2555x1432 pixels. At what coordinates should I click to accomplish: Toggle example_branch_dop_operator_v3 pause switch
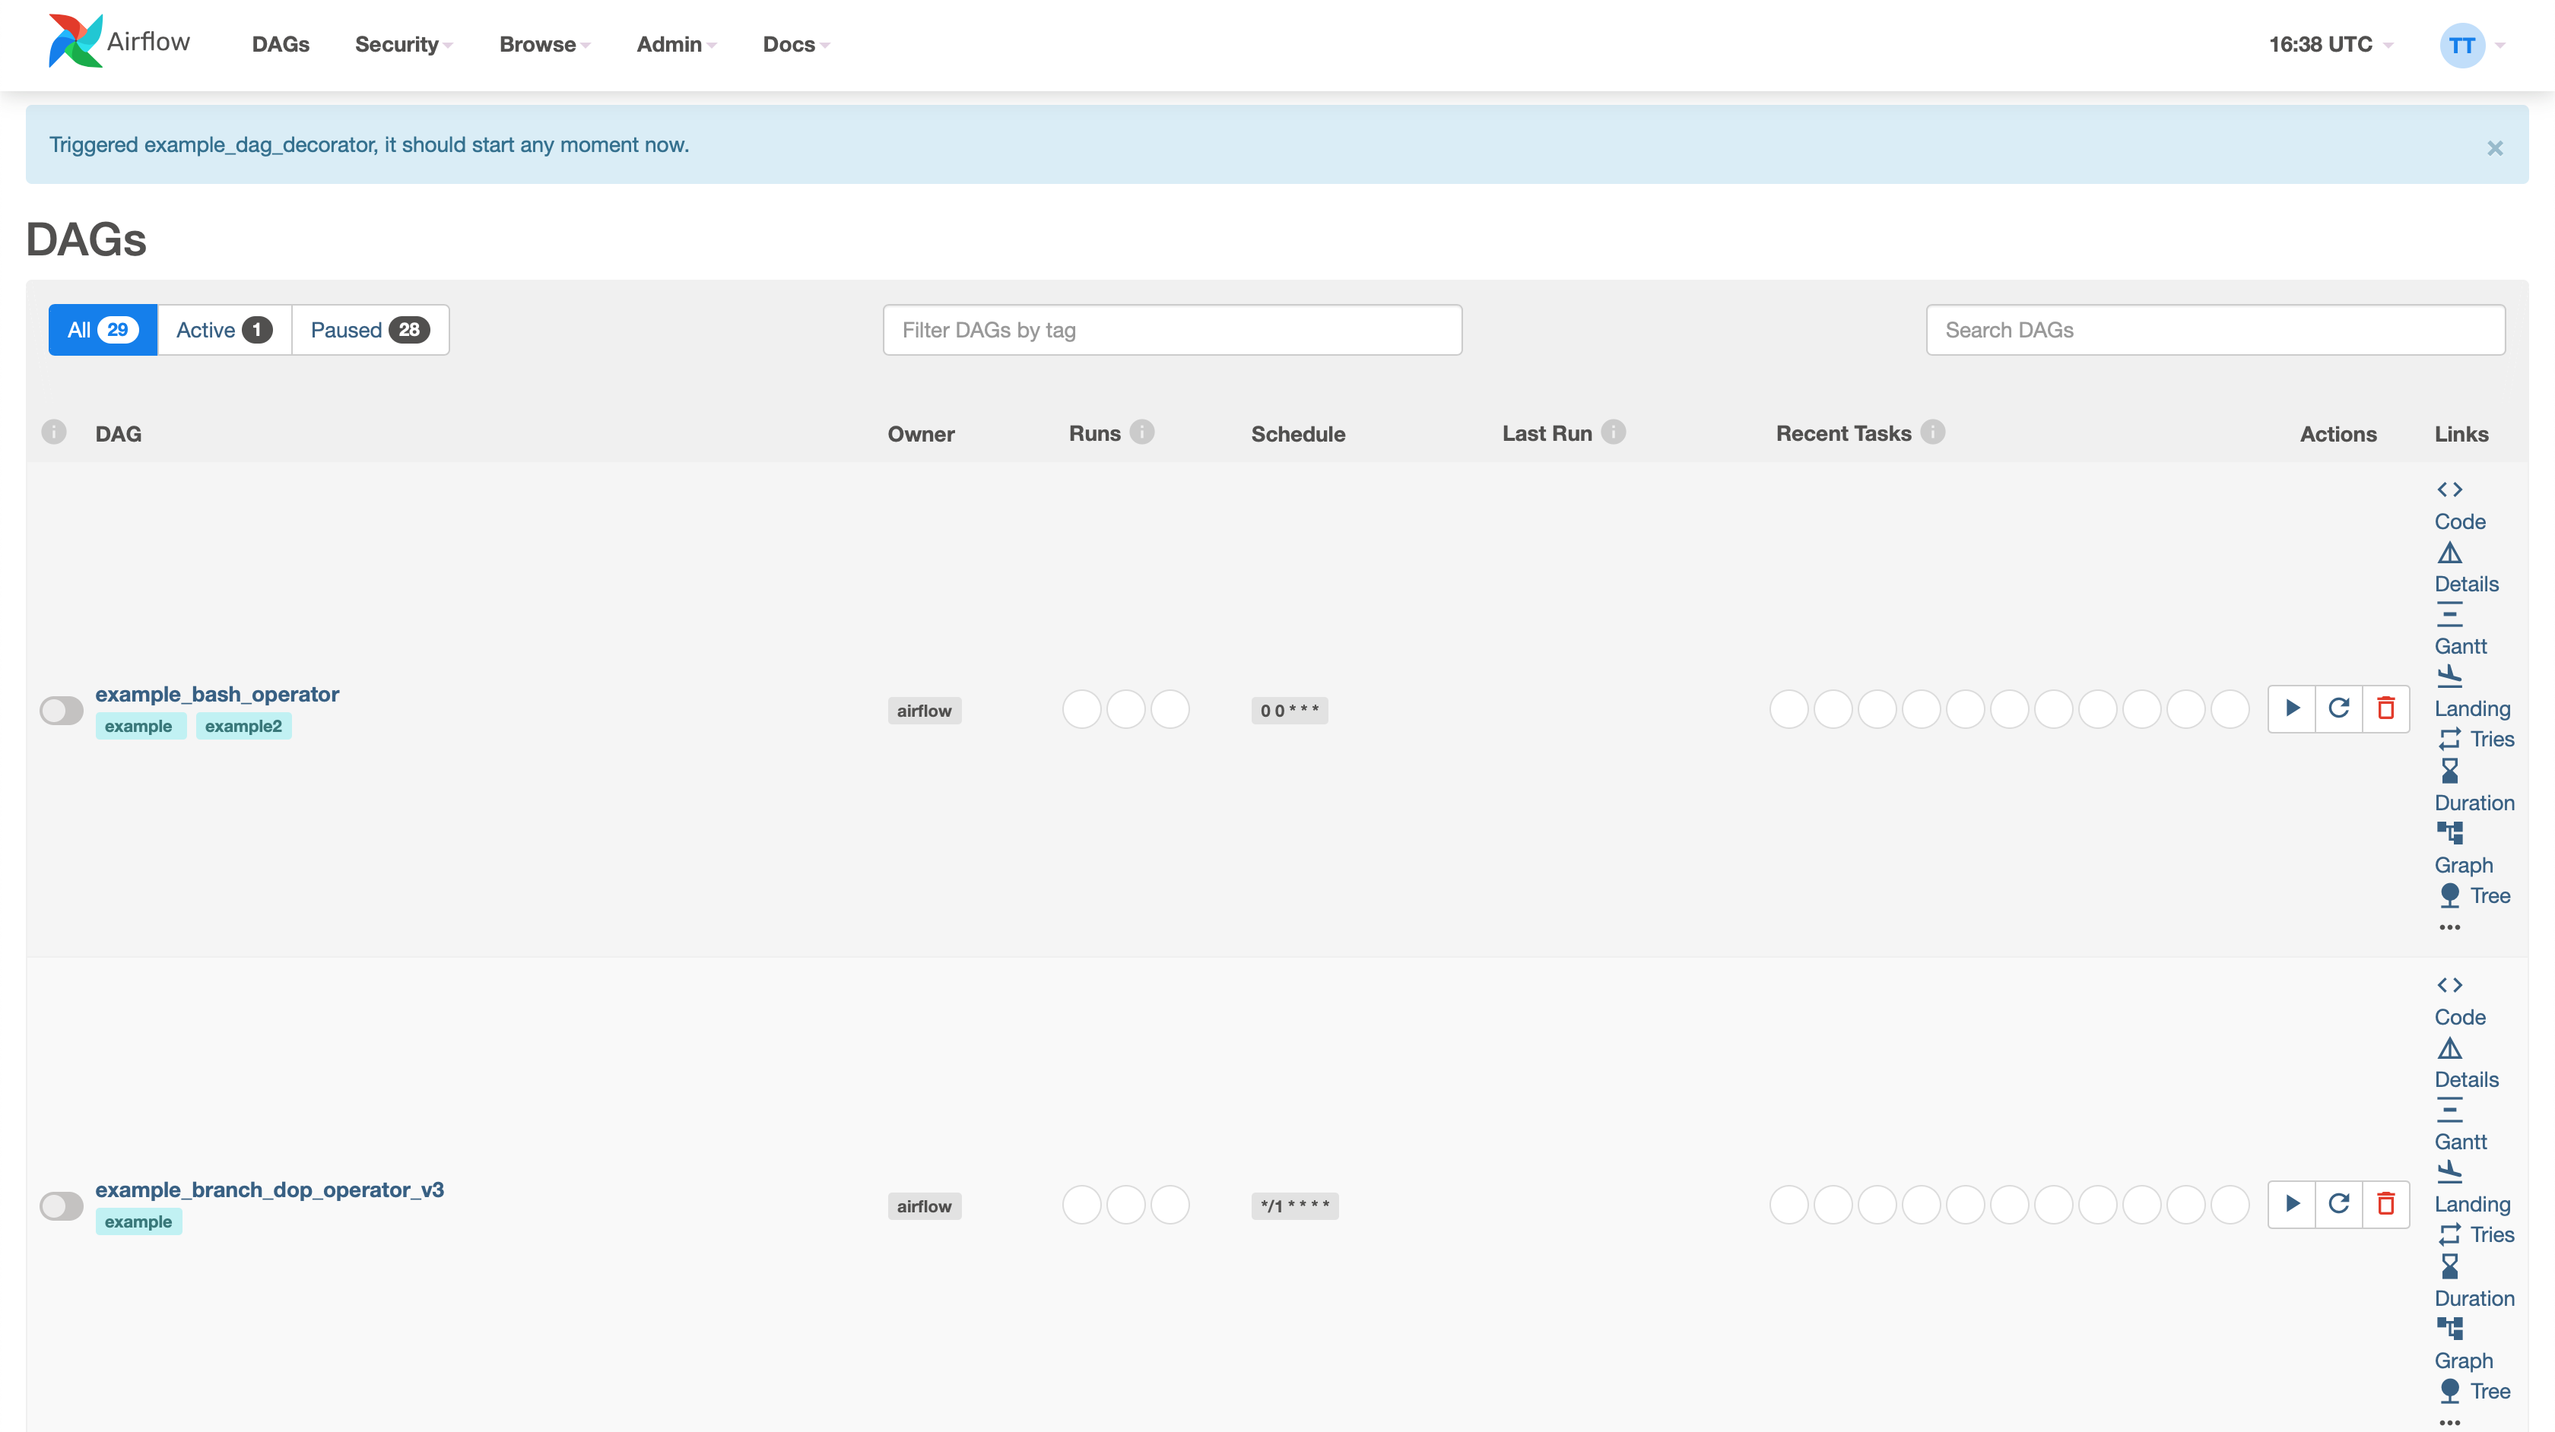click(62, 1206)
